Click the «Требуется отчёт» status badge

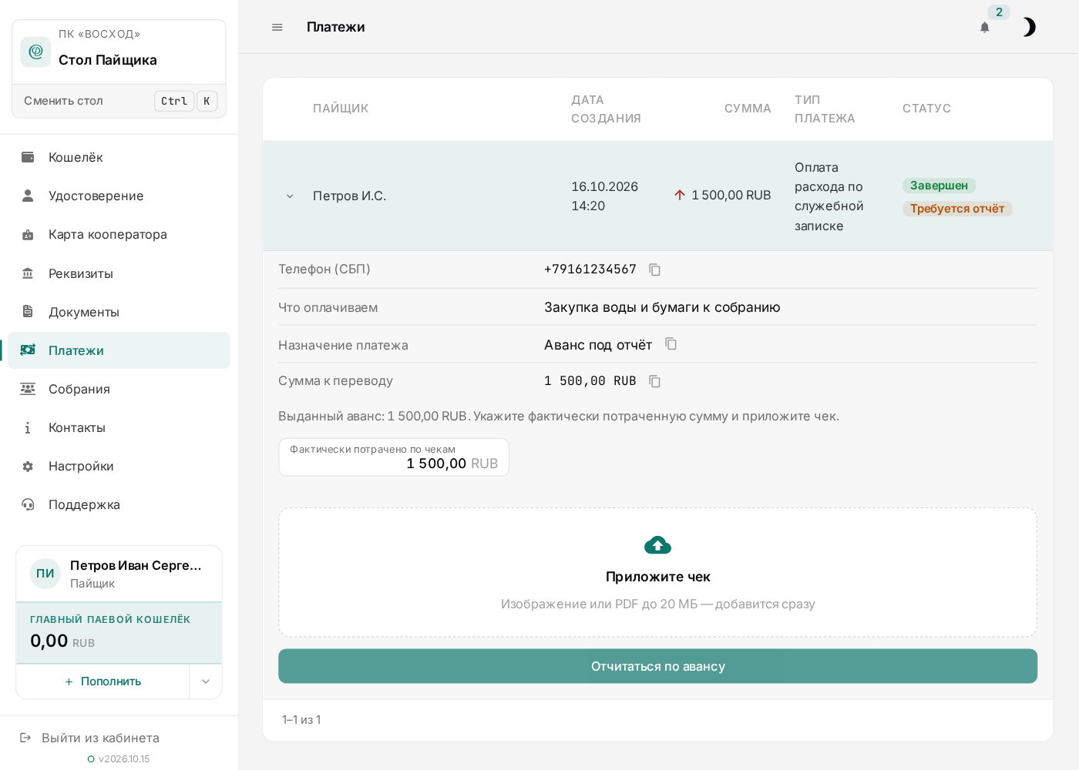(x=957, y=209)
